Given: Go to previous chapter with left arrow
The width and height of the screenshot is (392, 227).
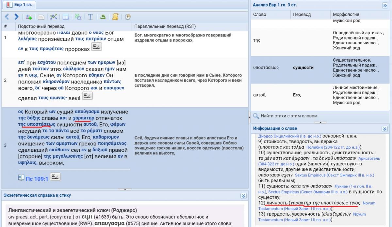Looking at the screenshot, I should click(7, 17).
